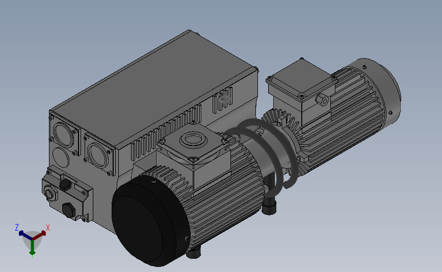Click the green downward axis of the triad
The height and width of the screenshot is (272, 442).
[x=33, y=246]
